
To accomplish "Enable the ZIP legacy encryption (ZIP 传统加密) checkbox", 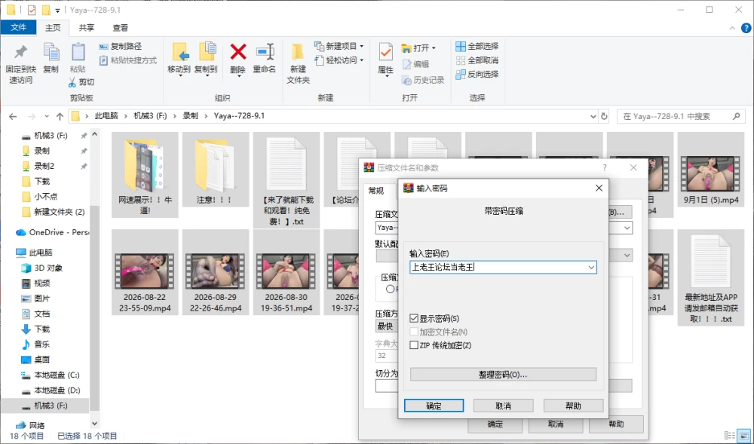I will point(413,345).
